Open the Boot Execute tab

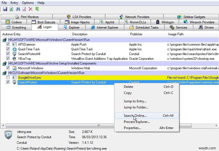point(43,22)
